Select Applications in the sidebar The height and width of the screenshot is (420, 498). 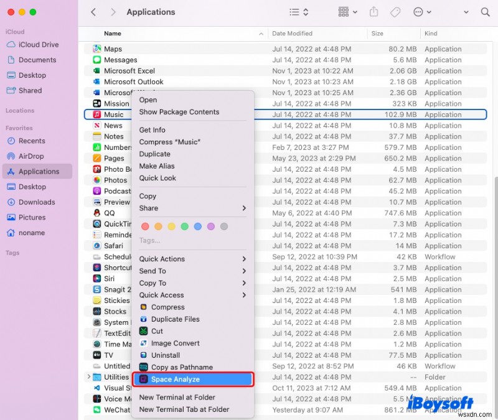(x=37, y=172)
